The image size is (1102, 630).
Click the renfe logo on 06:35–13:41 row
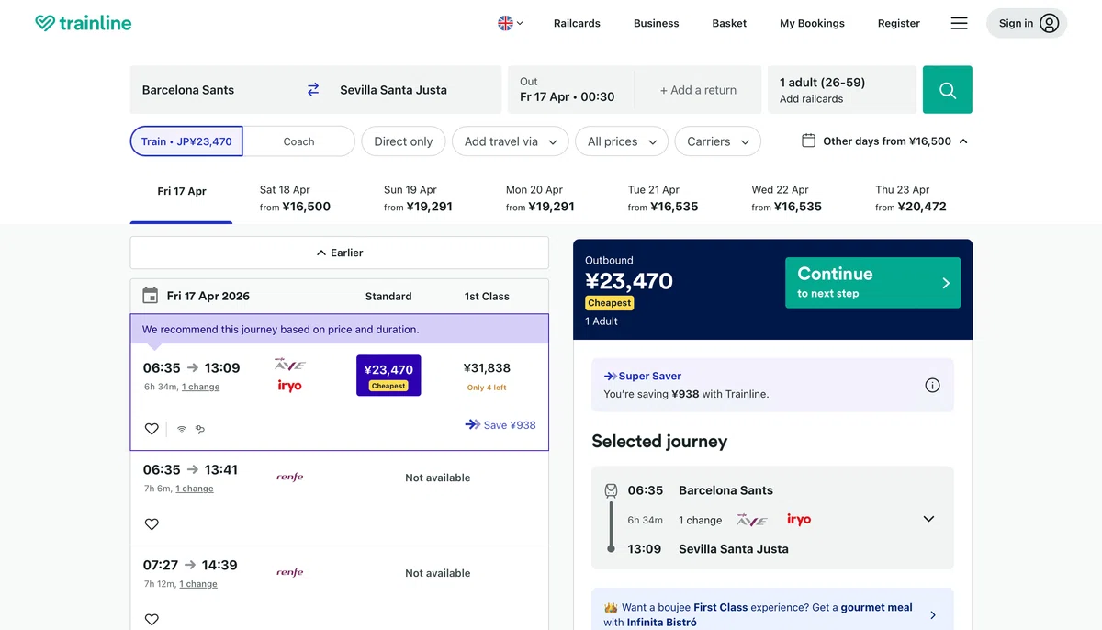pos(289,477)
